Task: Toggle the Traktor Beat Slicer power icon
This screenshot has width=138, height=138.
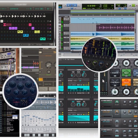Action: 102,120
